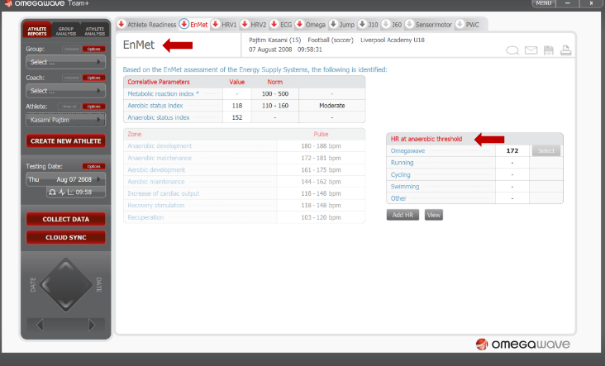Expand the Coach Select dropdown
Screen dimensions: 605x366
tap(65, 91)
